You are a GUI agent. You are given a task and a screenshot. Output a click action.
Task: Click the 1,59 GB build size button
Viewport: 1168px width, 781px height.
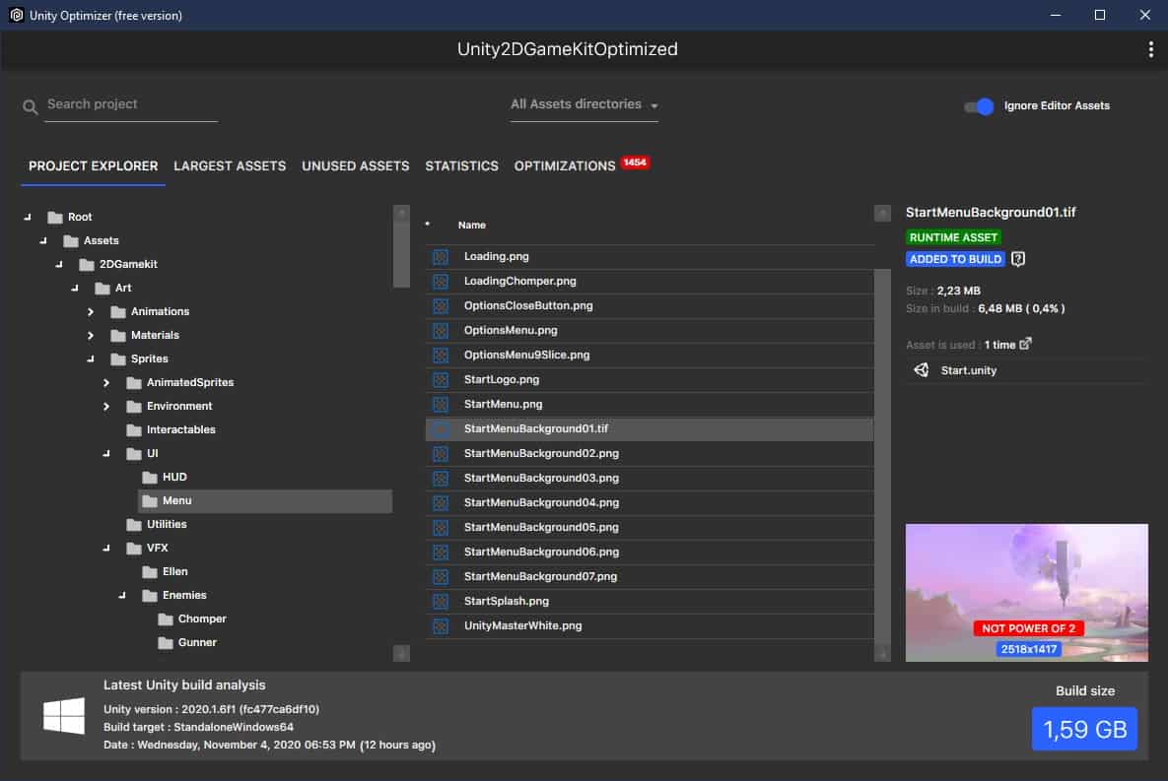(x=1084, y=729)
